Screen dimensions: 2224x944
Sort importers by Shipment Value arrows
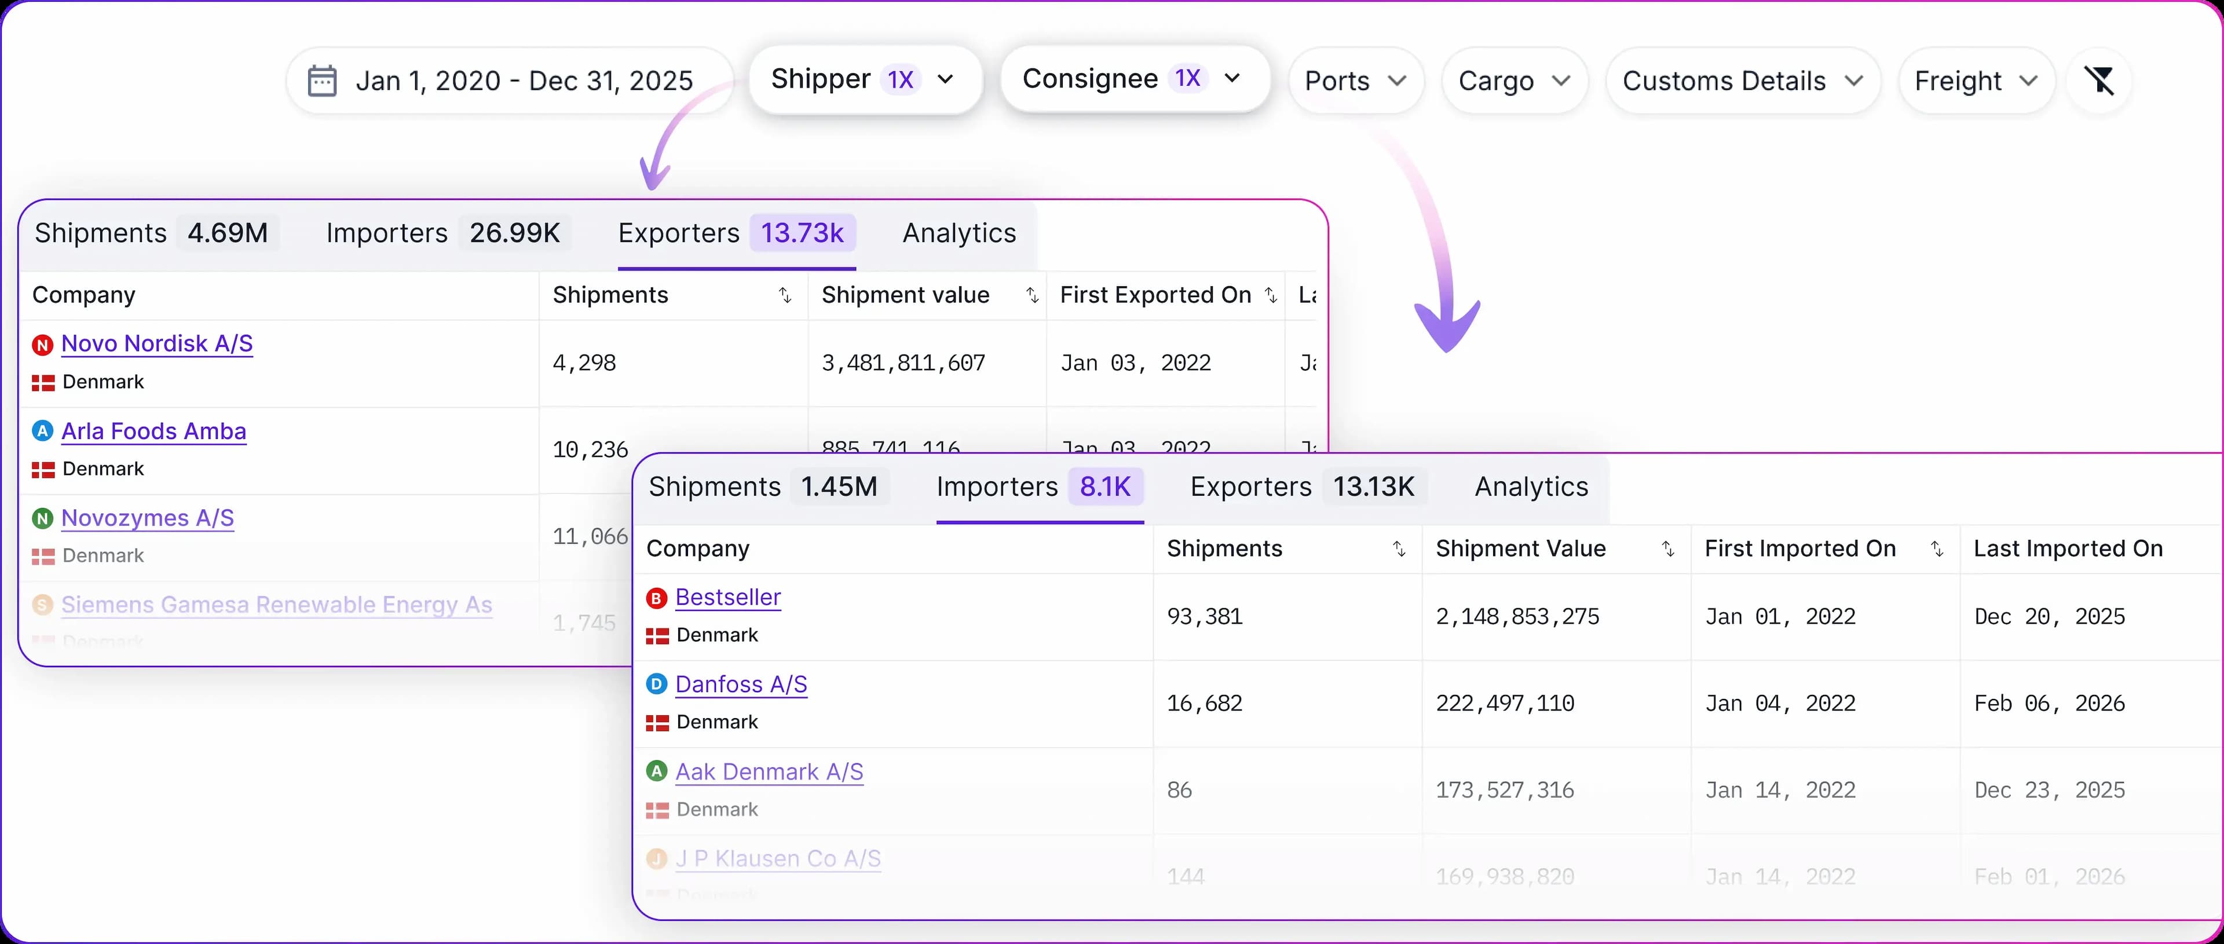click(x=1668, y=549)
